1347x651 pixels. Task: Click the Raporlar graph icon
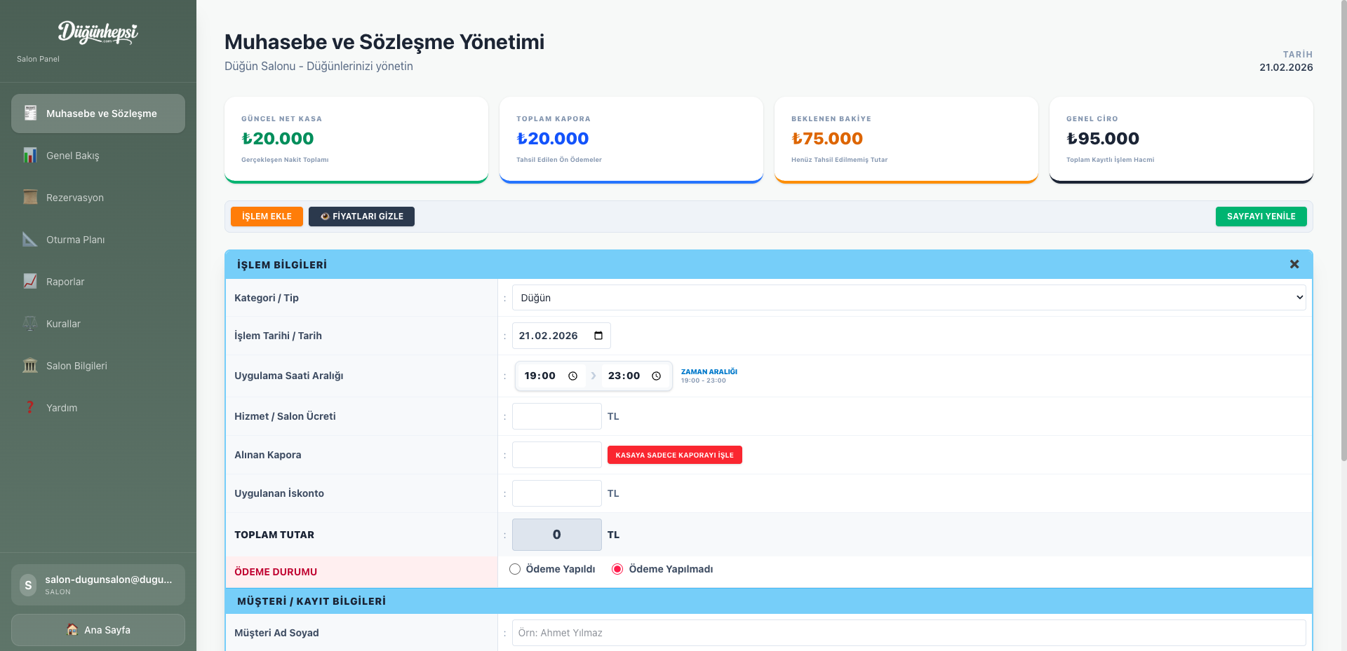click(30, 282)
